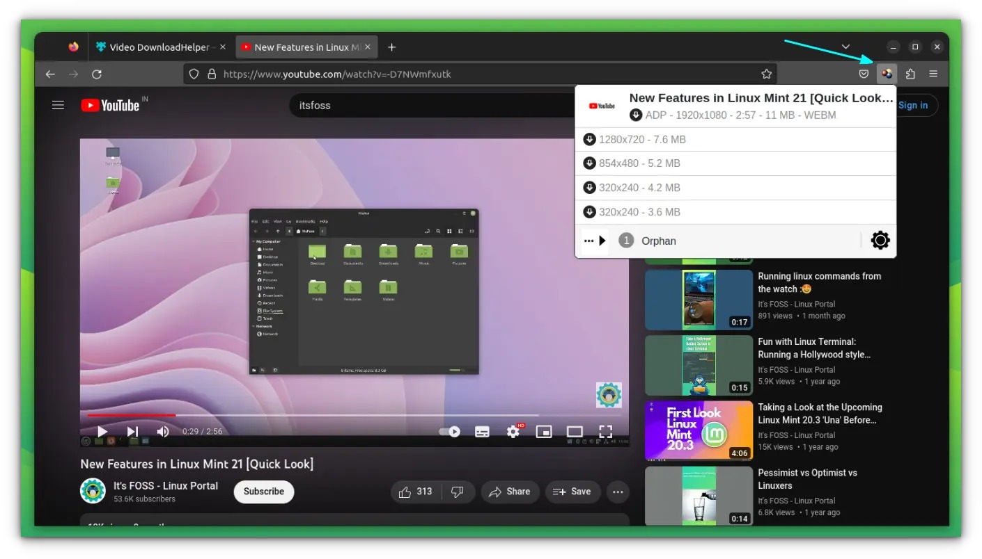Open Linux Mint 20.3 First Look thumbnail

699,430
